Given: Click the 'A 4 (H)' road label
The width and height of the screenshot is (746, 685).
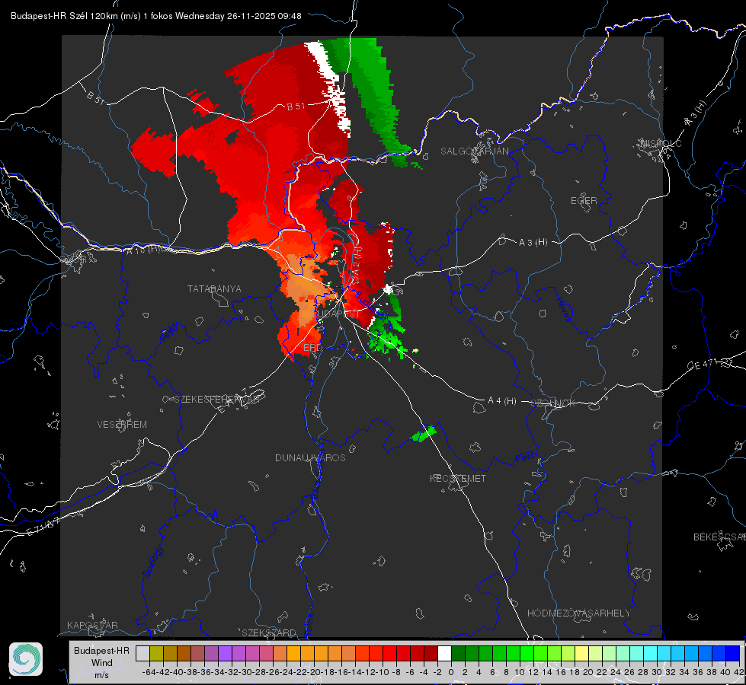Looking at the screenshot, I should pos(502,401).
